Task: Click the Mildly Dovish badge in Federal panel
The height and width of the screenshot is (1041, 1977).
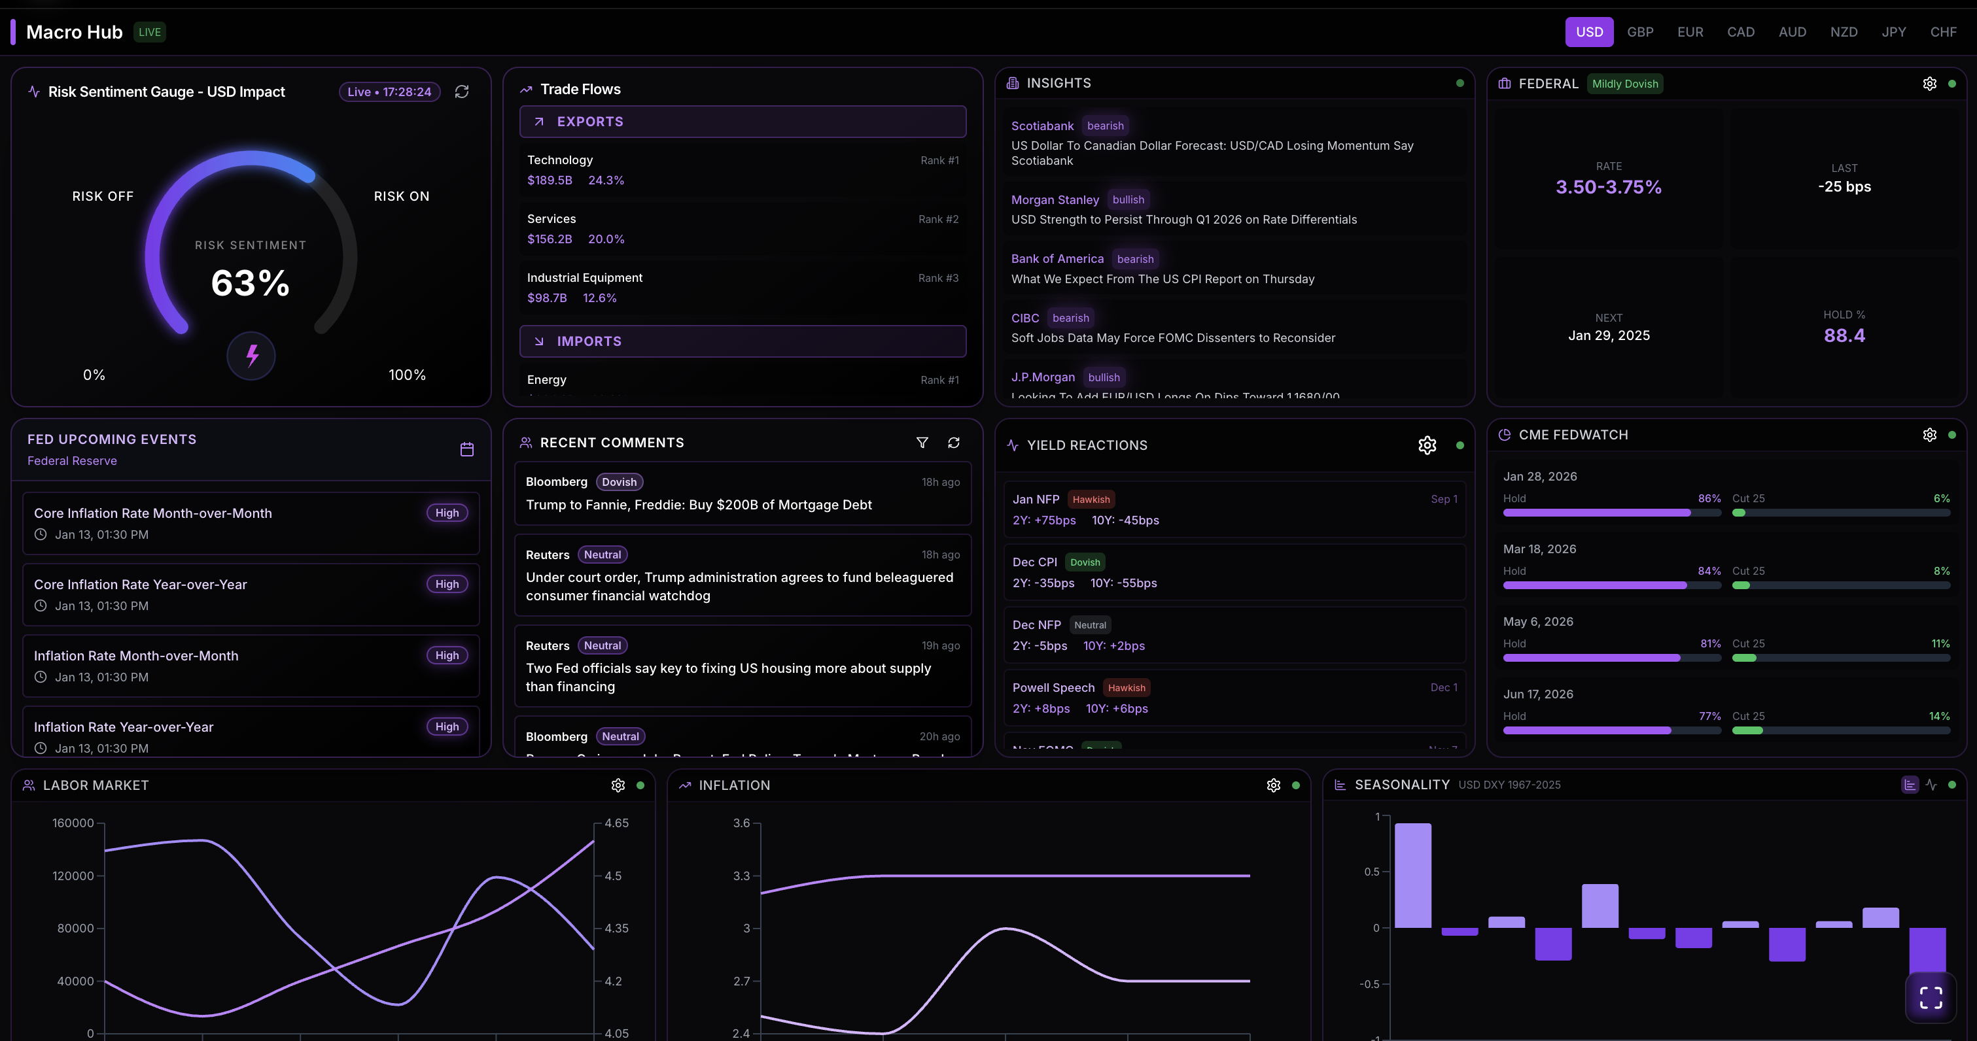Action: click(1625, 84)
